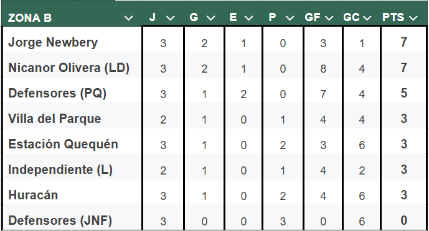This screenshot has width=429, height=231.
Task: Expand the E column filter chevron
Action: 248,18
